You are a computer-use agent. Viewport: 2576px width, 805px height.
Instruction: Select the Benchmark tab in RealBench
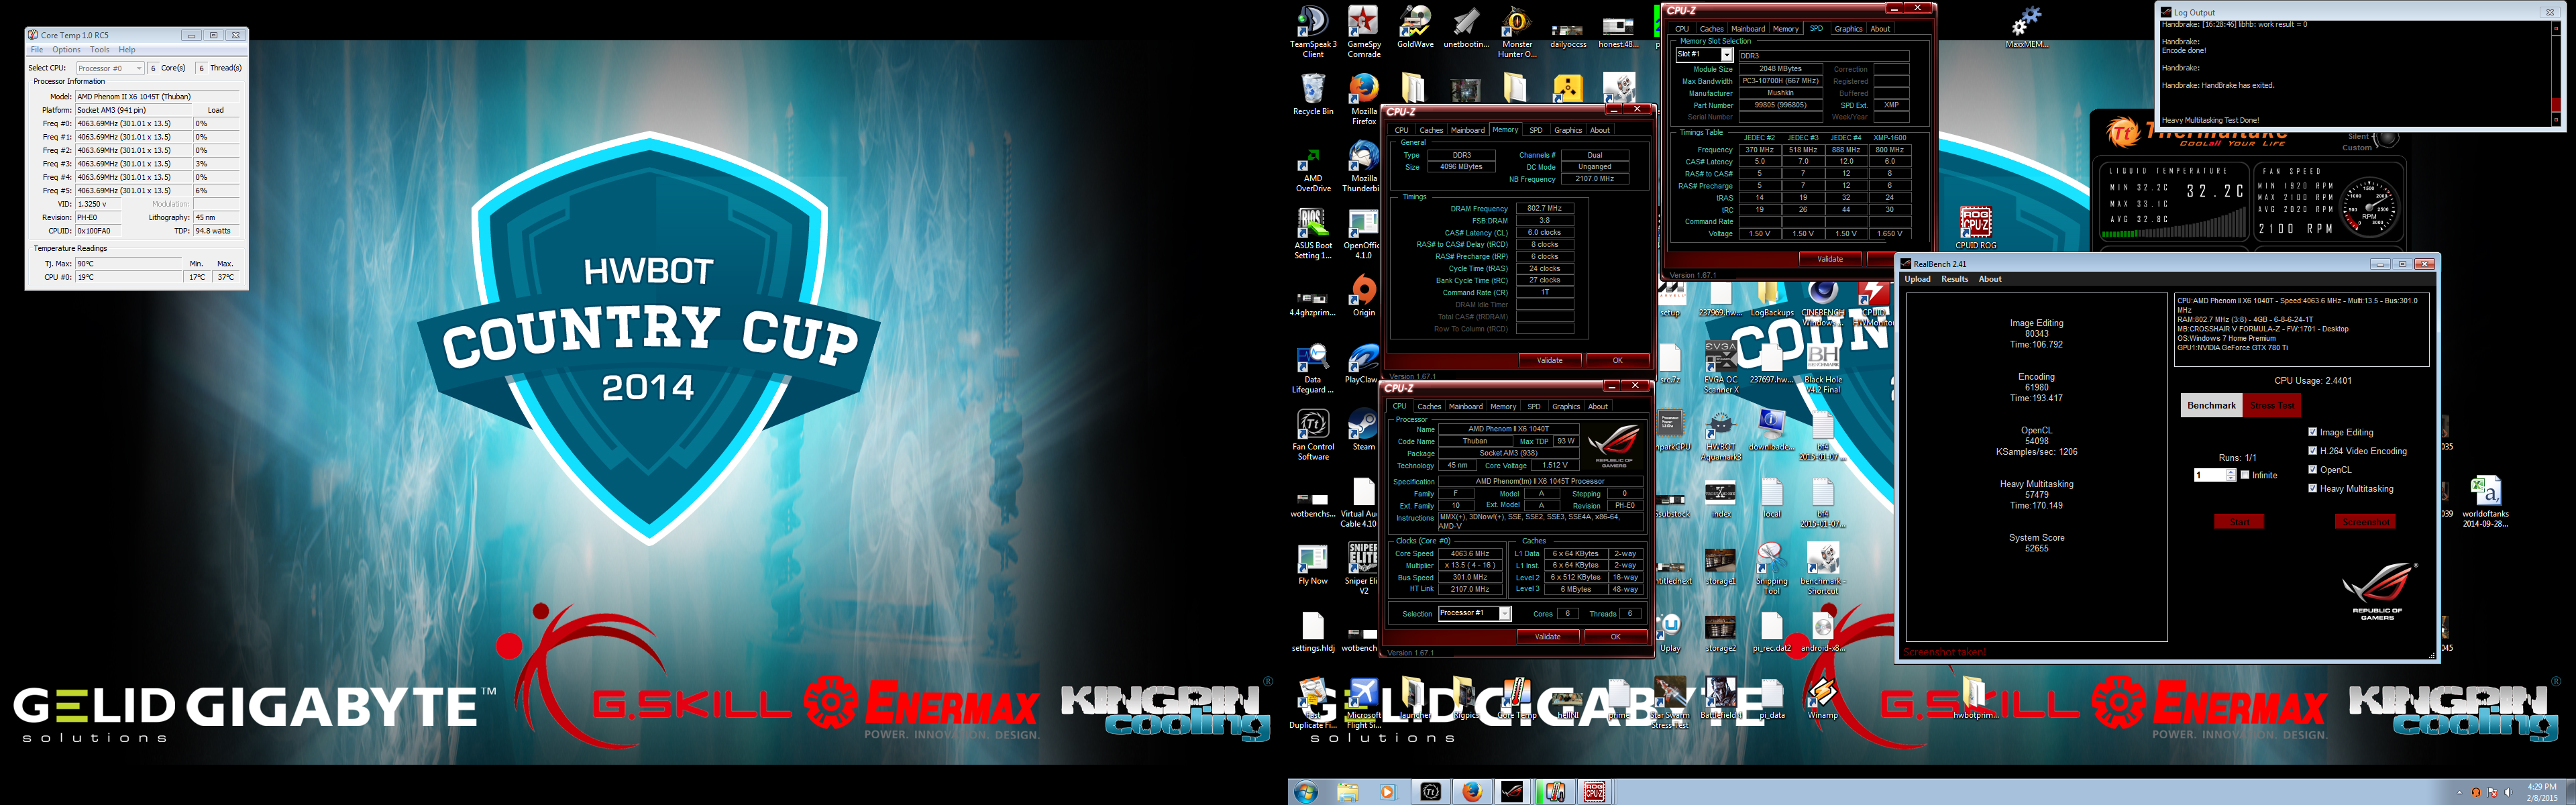pos(2211,405)
